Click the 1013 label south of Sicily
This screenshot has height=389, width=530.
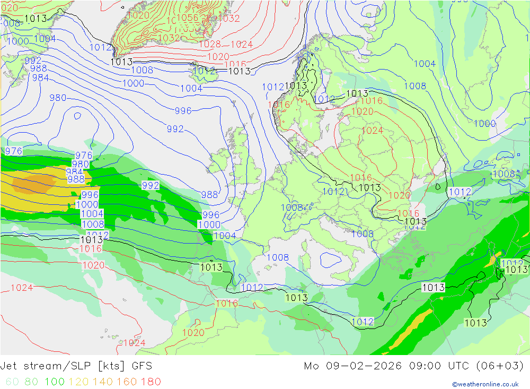(297, 298)
